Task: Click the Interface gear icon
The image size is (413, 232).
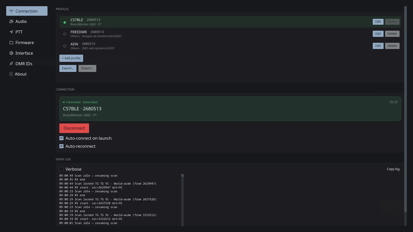Action: point(11,53)
